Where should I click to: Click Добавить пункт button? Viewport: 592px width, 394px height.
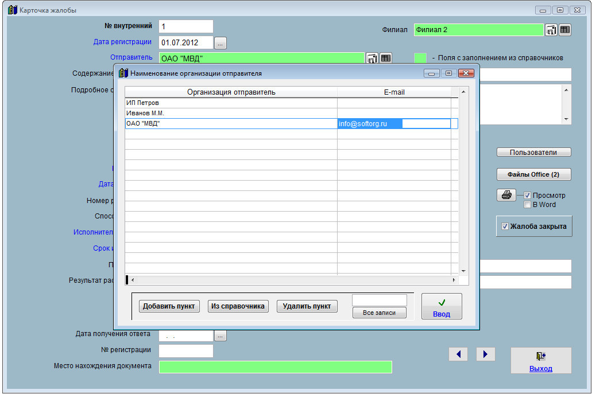(169, 306)
